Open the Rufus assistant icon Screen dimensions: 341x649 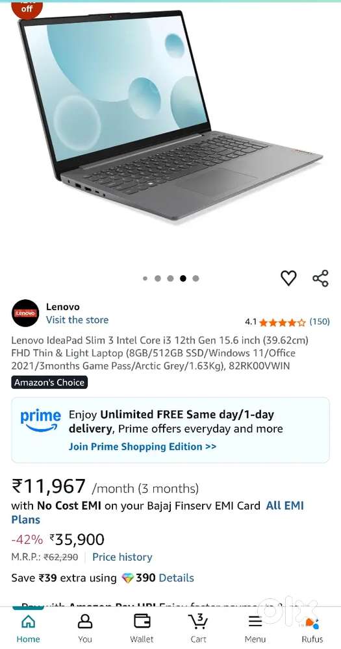click(312, 622)
